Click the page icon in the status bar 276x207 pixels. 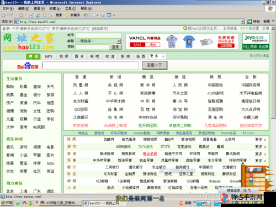[x=3, y=197]
